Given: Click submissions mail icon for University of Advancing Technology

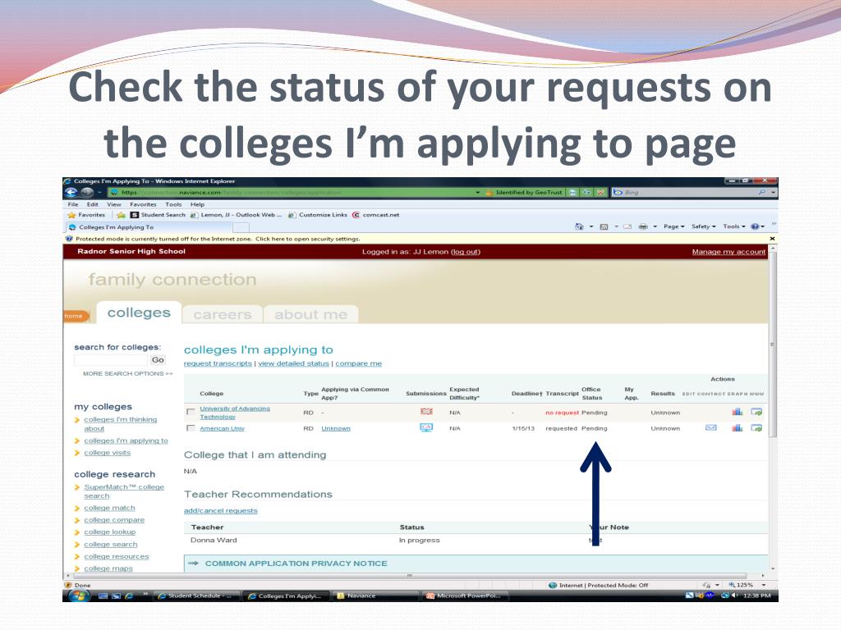Looking at the screenshot, I should point(426,412).
